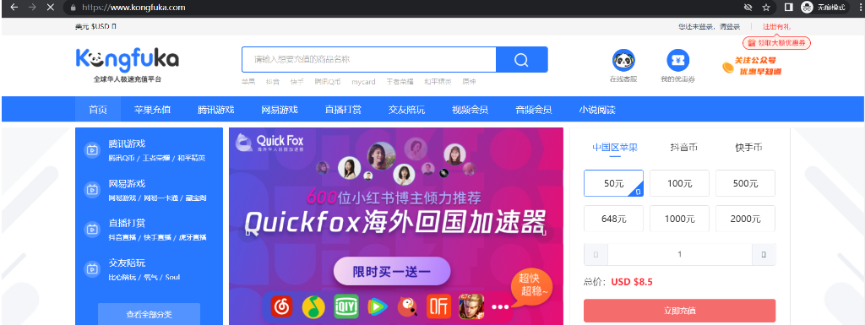Click the Honor of Kings game icon
The width and height of the screenshot is (865, 325).
click(471, 306)
